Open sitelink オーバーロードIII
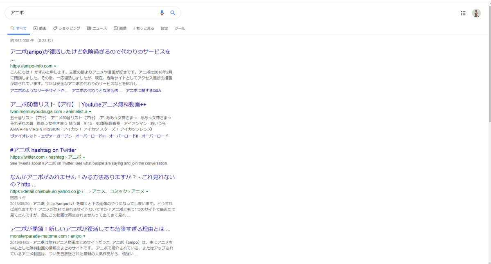 (x=90, y=136)
